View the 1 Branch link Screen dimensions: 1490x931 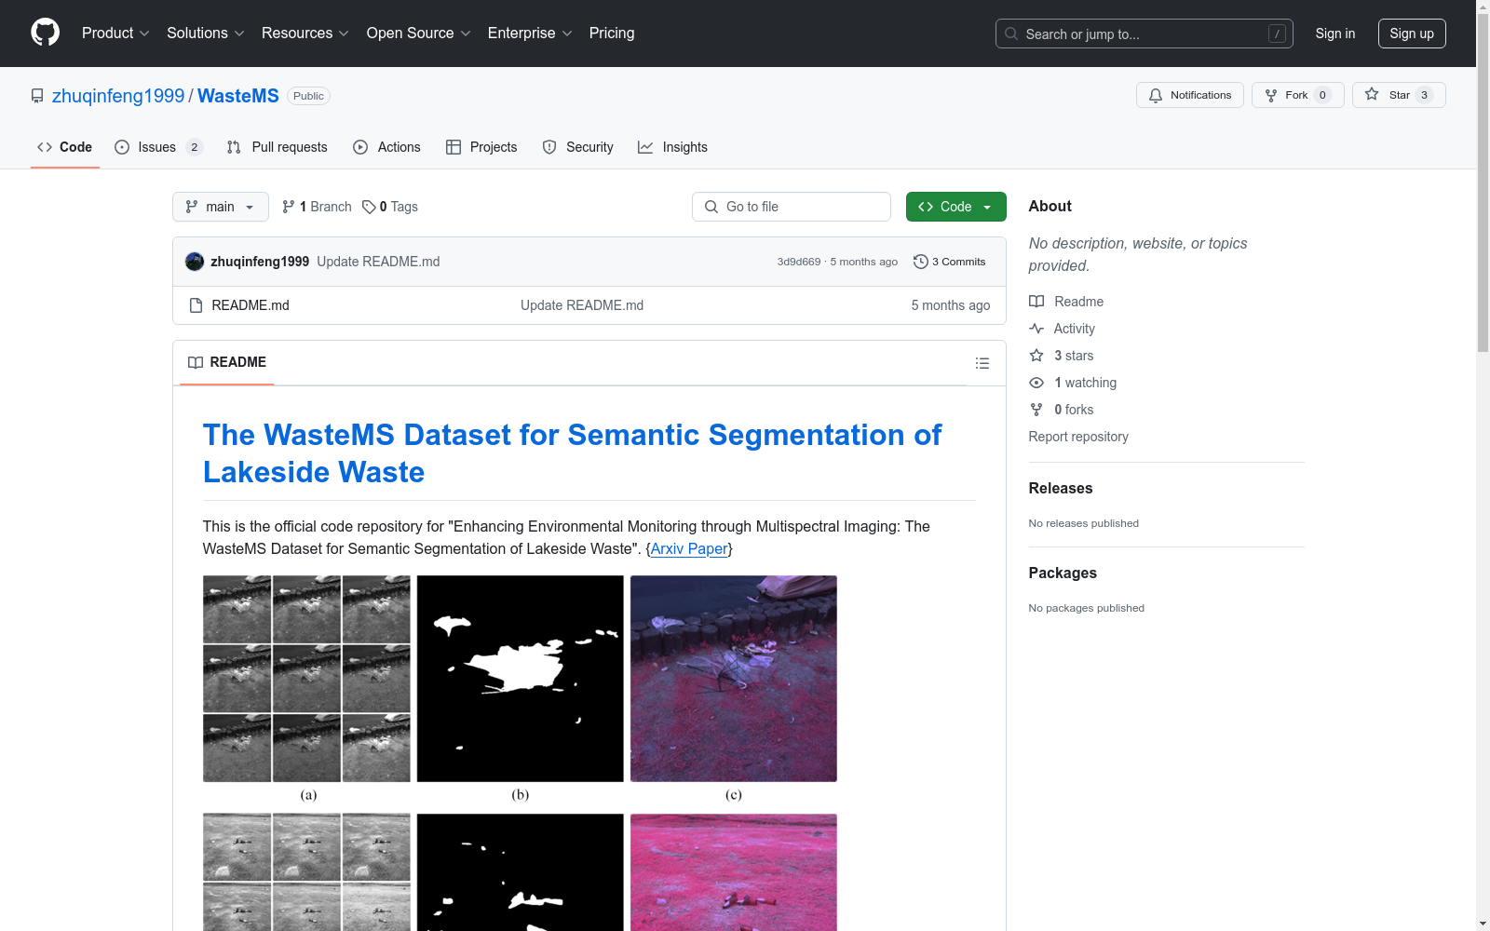(317, 207)
